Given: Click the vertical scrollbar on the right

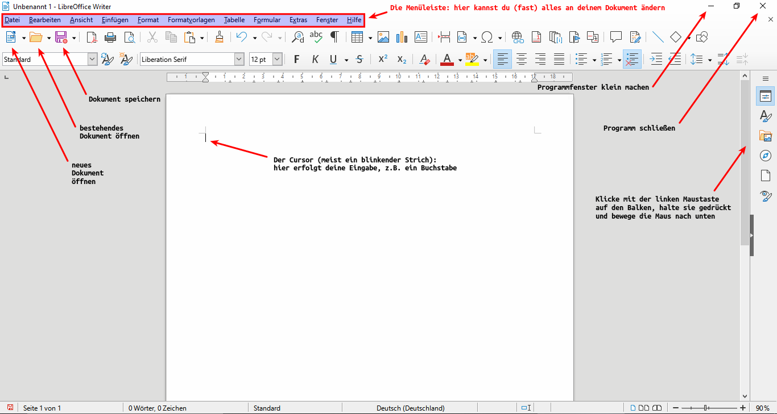Looking at the screenshot, I should 745,165.
